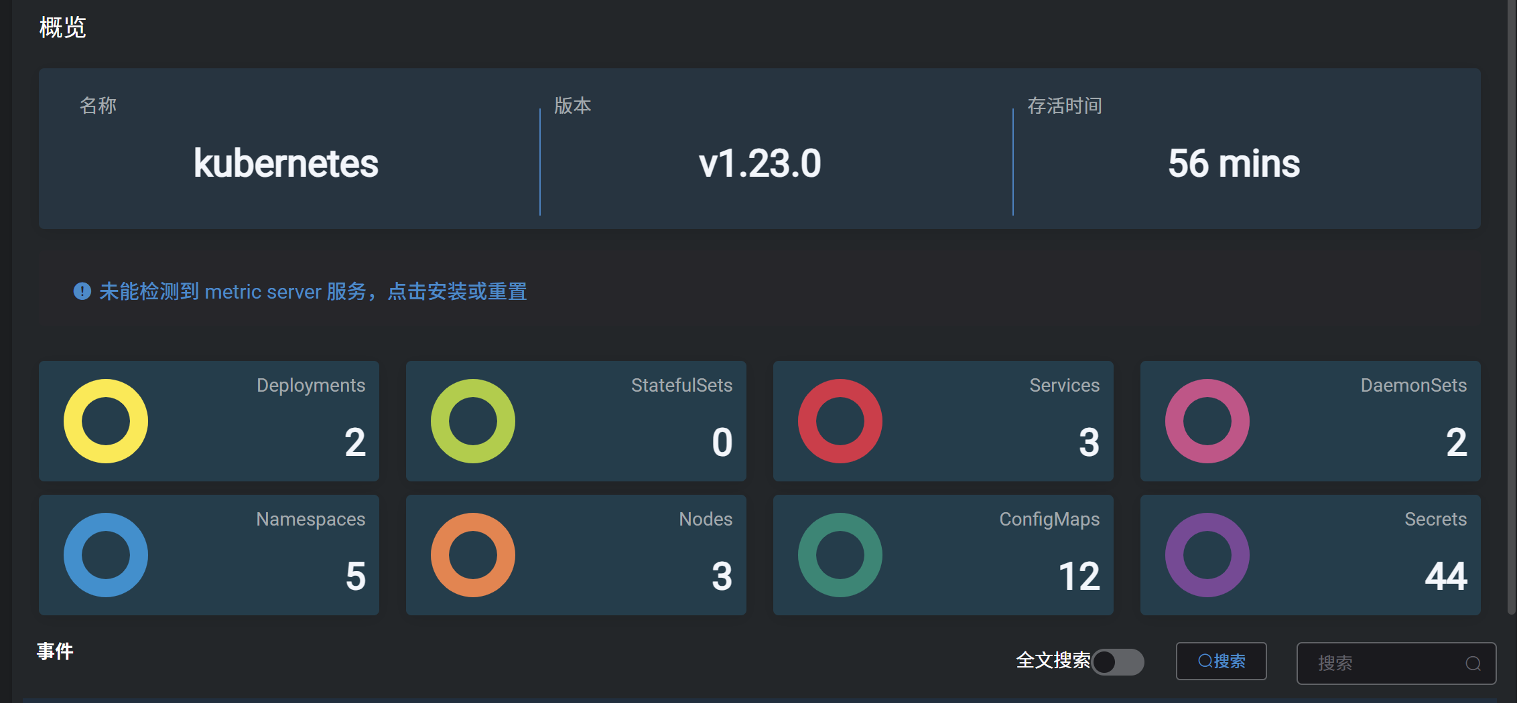Click the StatefulSets label
This screenshot has height=703, width=1517.
tap(681, 385)
